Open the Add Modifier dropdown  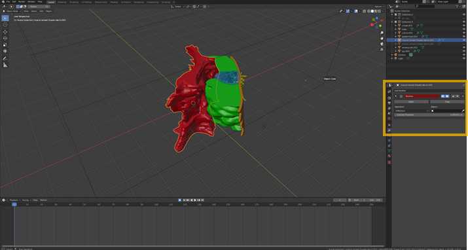click(x=429, y=91)
